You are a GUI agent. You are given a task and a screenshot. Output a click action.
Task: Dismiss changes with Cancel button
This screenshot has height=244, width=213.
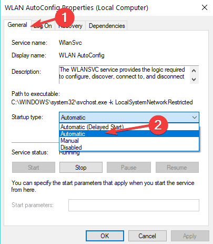point(147,236)
